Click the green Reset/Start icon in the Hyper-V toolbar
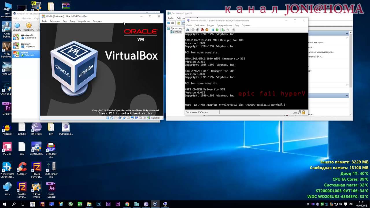The image size is (370, 208). [x=217, y=30]
